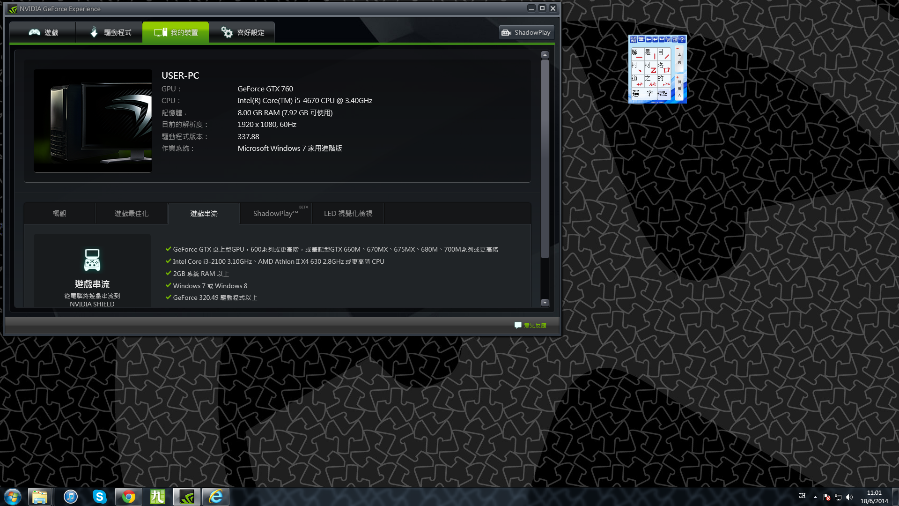Click the keypad layout icon on IME
Screen dimensions: 899x506
(675, 39)
